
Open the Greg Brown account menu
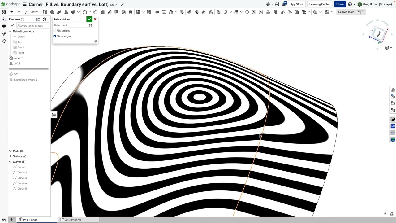click(x=376, y=4)
